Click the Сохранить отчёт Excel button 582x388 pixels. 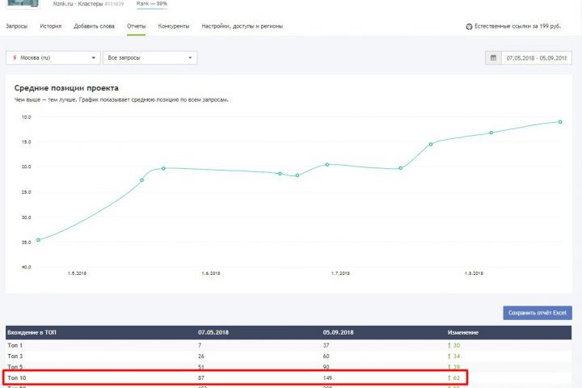[x=538, y=313]
